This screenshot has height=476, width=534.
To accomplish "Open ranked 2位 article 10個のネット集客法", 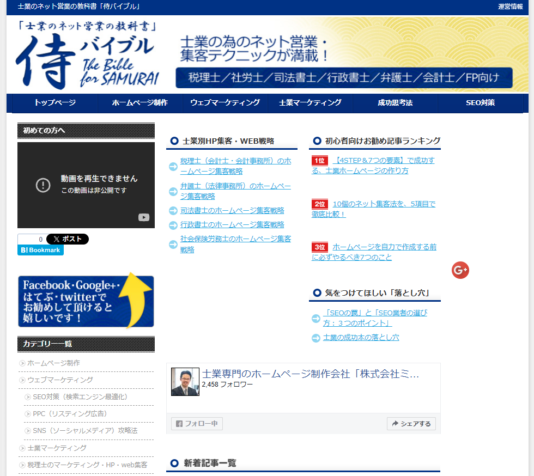I will click(x=374, y=209).
